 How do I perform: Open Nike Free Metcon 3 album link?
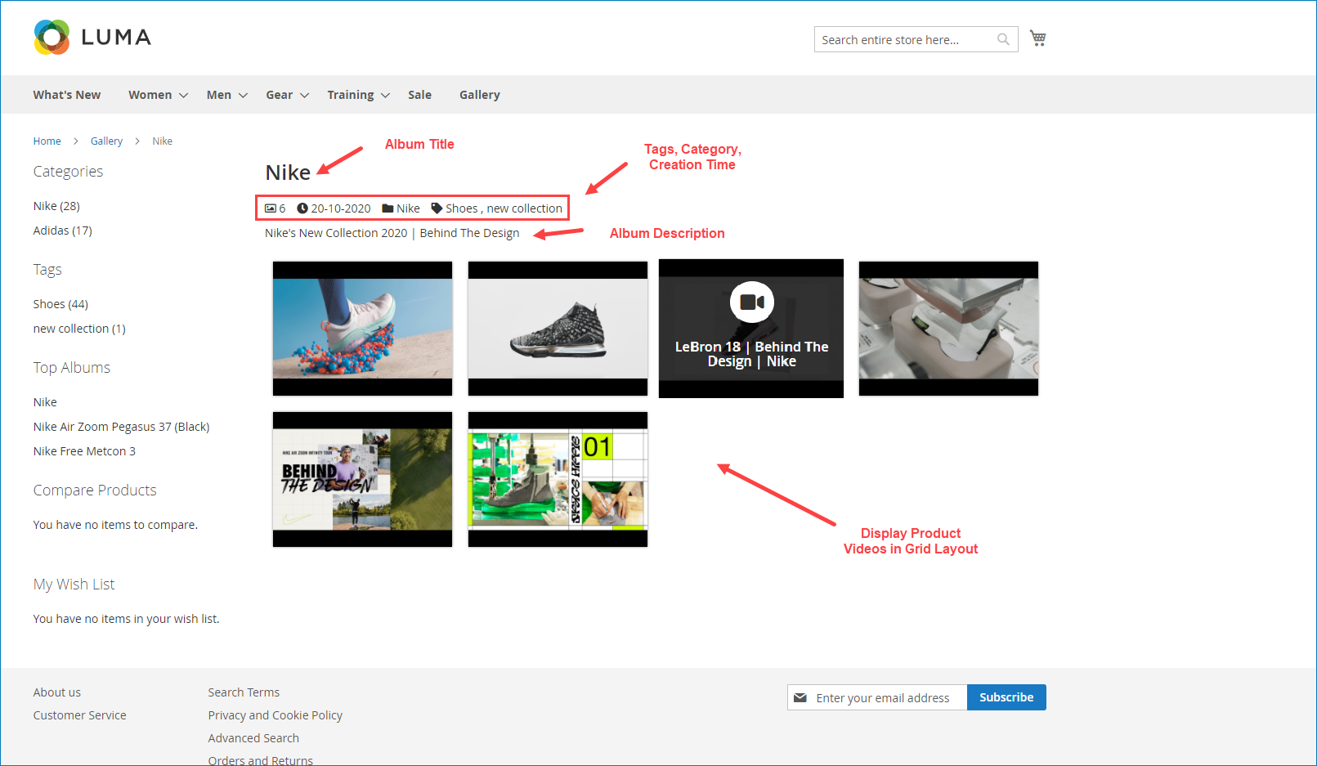click(84, 451)
